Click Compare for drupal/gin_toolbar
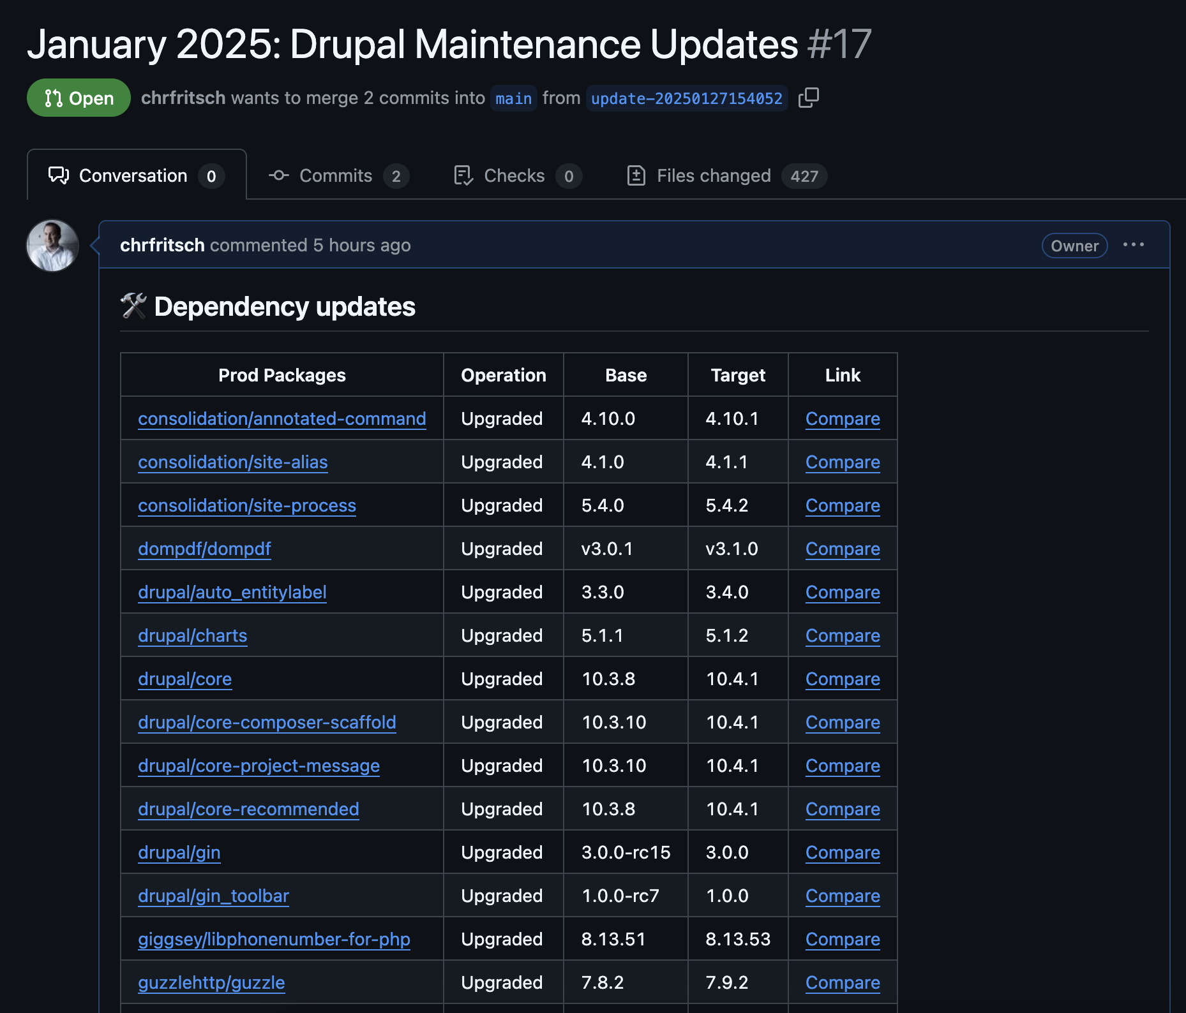This screenshot has width=1186, height=1013. click(843, 896)
